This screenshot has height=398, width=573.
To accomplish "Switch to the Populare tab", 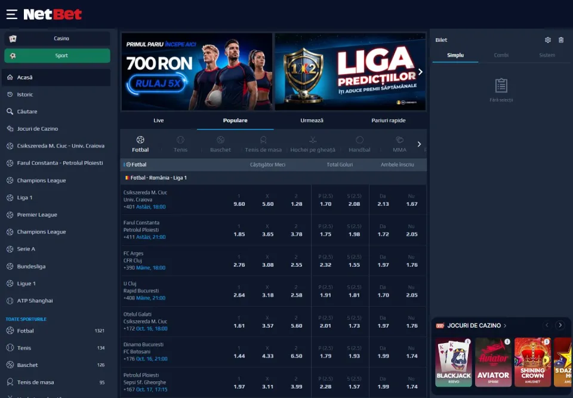I will 235,121.
